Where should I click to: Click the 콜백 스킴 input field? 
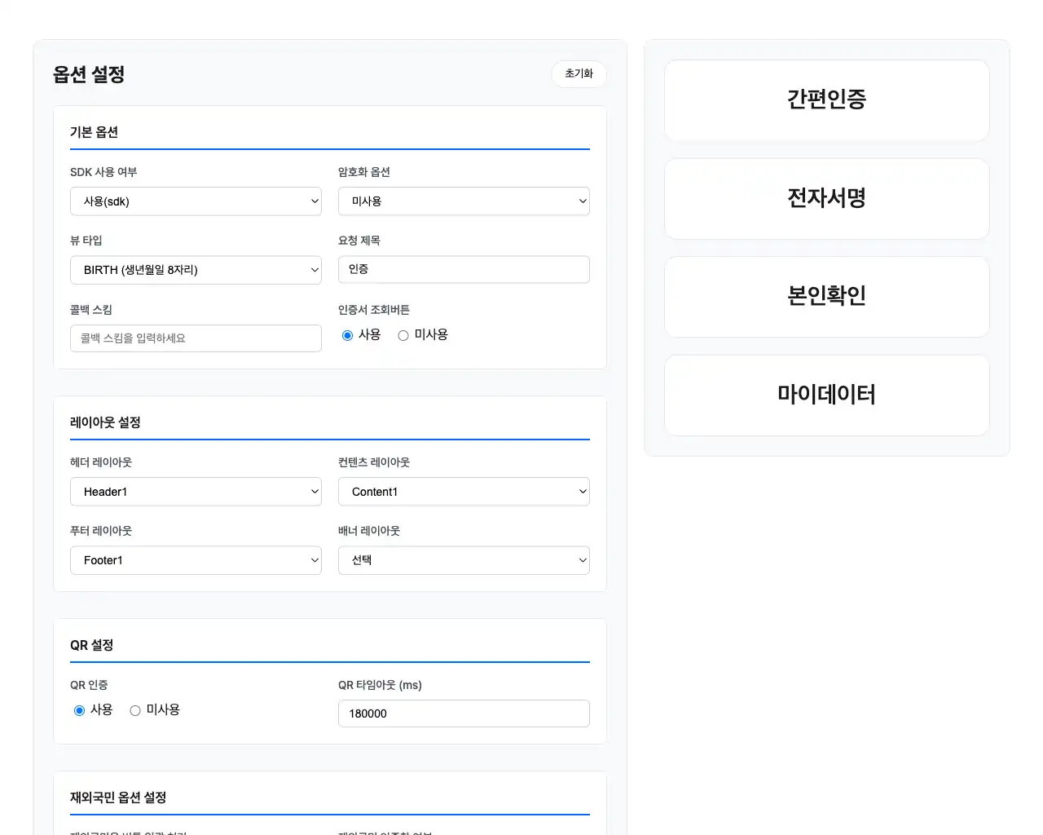pos(196,338)
